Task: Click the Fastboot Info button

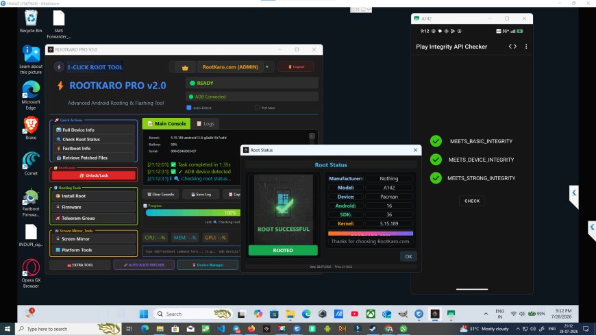Action: click(x=95, y=148)
